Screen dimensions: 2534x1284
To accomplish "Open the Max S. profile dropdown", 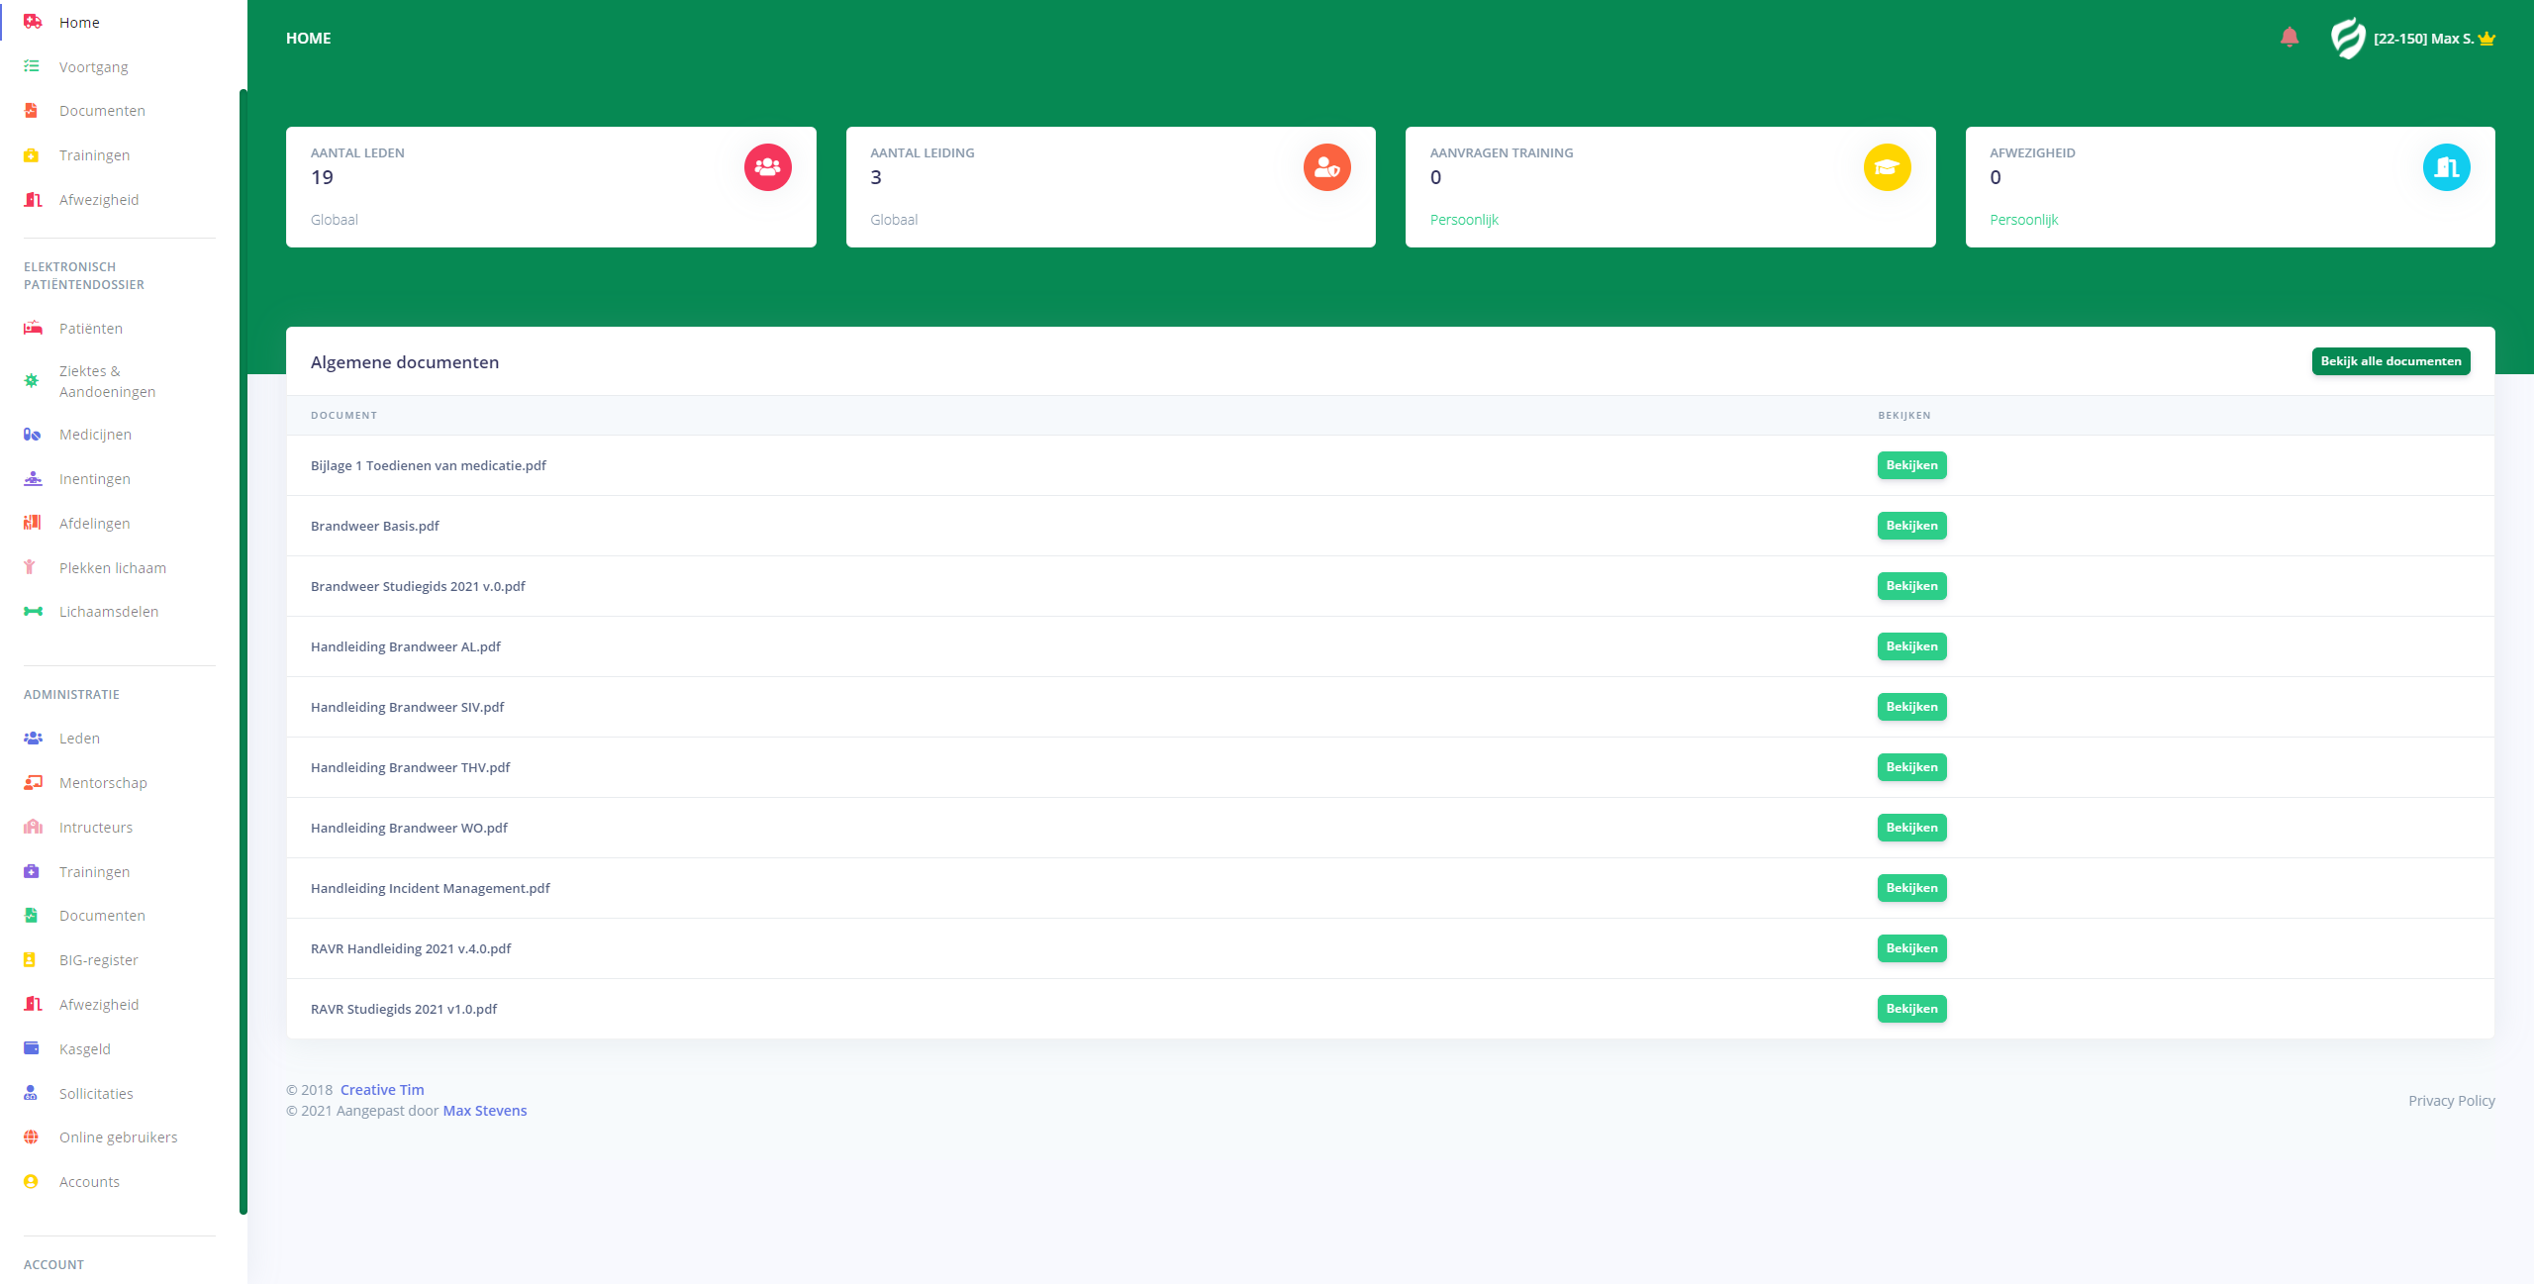I will click(x=2422, y=39).
